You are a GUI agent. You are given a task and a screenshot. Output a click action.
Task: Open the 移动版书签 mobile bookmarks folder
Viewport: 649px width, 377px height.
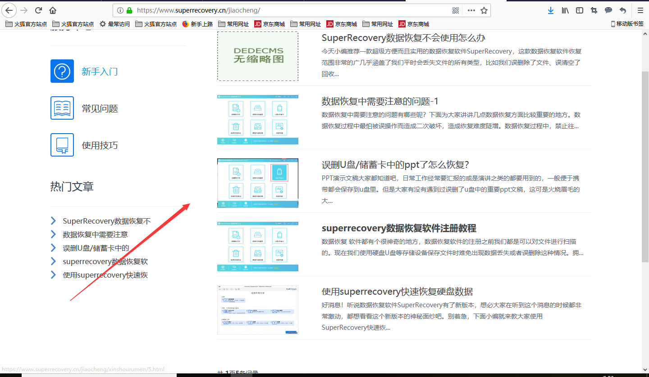point(627,24)
